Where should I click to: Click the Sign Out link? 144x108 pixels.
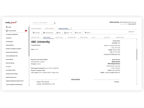[134, 22]
